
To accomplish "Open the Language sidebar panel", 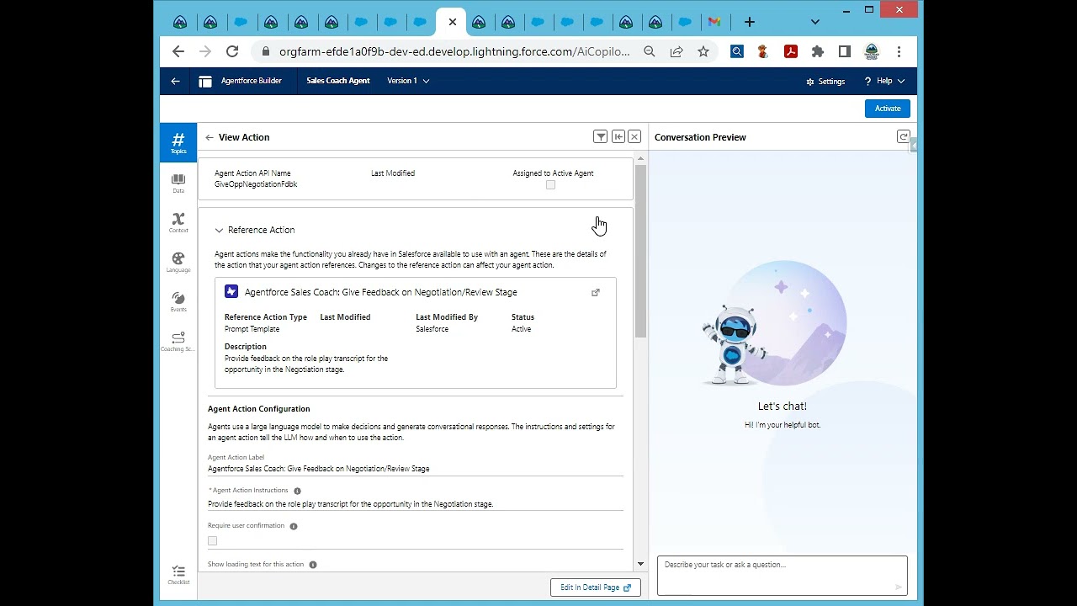I will pos(178,262).
